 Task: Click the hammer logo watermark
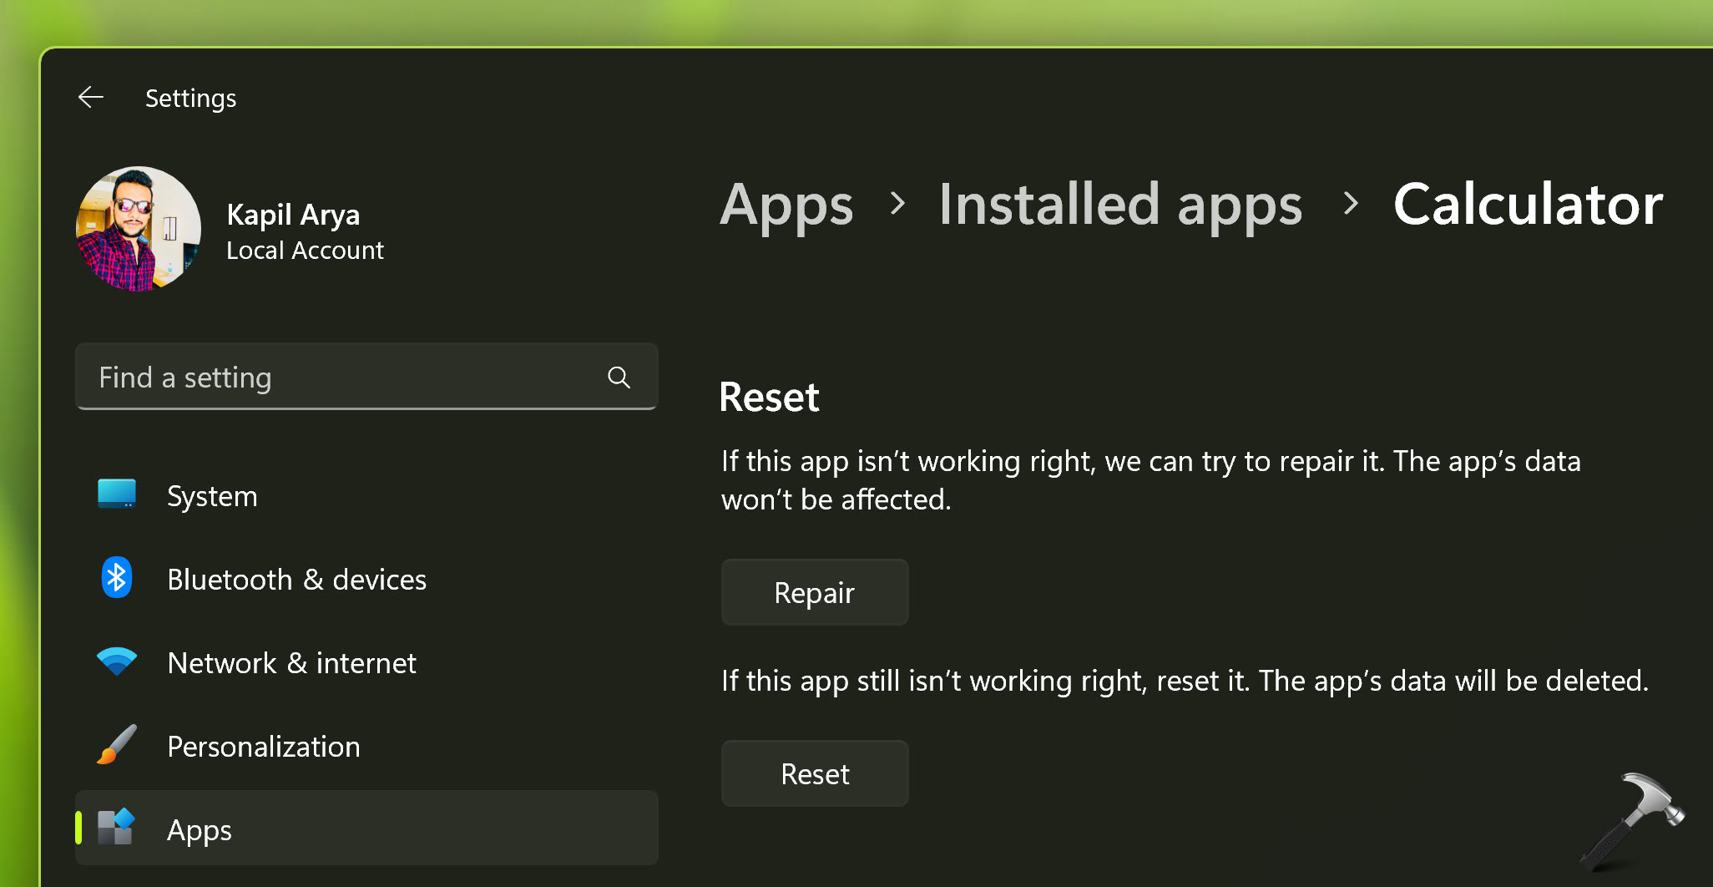click(1631, 822)
